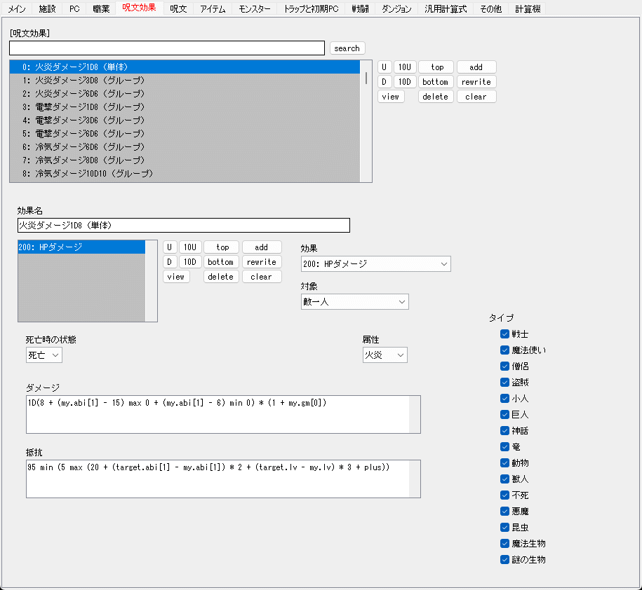Toggle the 魔法生物 checkbox

[505, 543]
